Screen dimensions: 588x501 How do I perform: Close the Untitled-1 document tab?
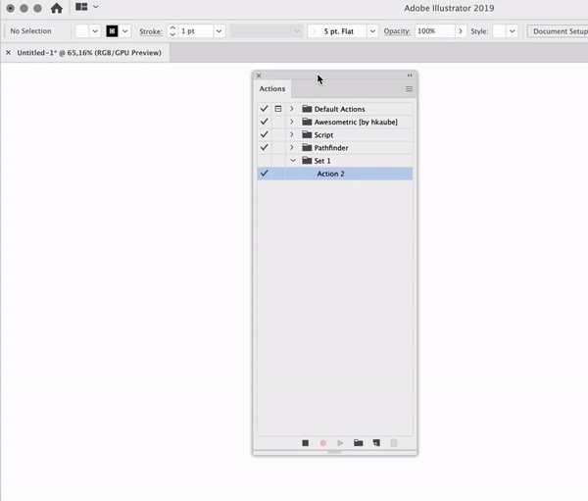(x=8, y=53)
